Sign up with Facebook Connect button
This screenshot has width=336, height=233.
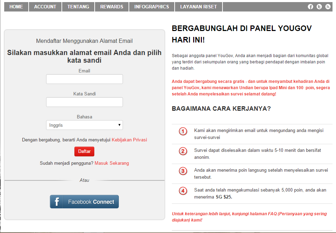pyautogui.click(x=84, y=202)
